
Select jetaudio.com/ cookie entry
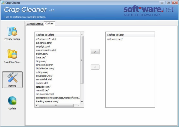pyautogui.click(x=43, y=87)
